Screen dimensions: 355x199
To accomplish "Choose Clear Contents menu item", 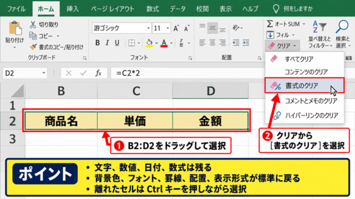I will coord(305,72).
